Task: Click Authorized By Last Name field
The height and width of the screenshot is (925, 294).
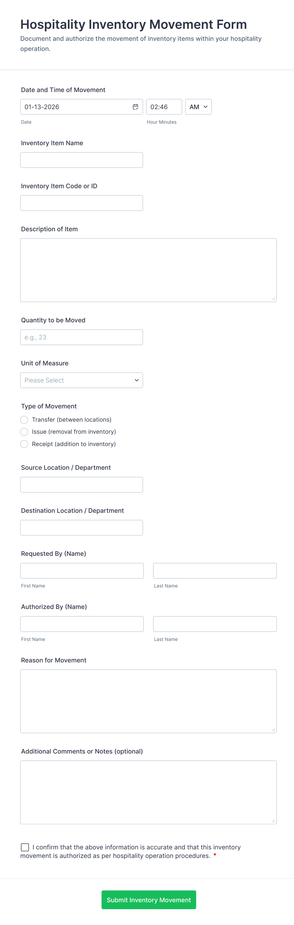Action: click(215, 624)
